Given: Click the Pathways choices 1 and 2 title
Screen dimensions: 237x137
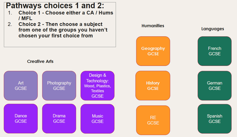Looking at the screenshot, I should [x=55, y=6].
